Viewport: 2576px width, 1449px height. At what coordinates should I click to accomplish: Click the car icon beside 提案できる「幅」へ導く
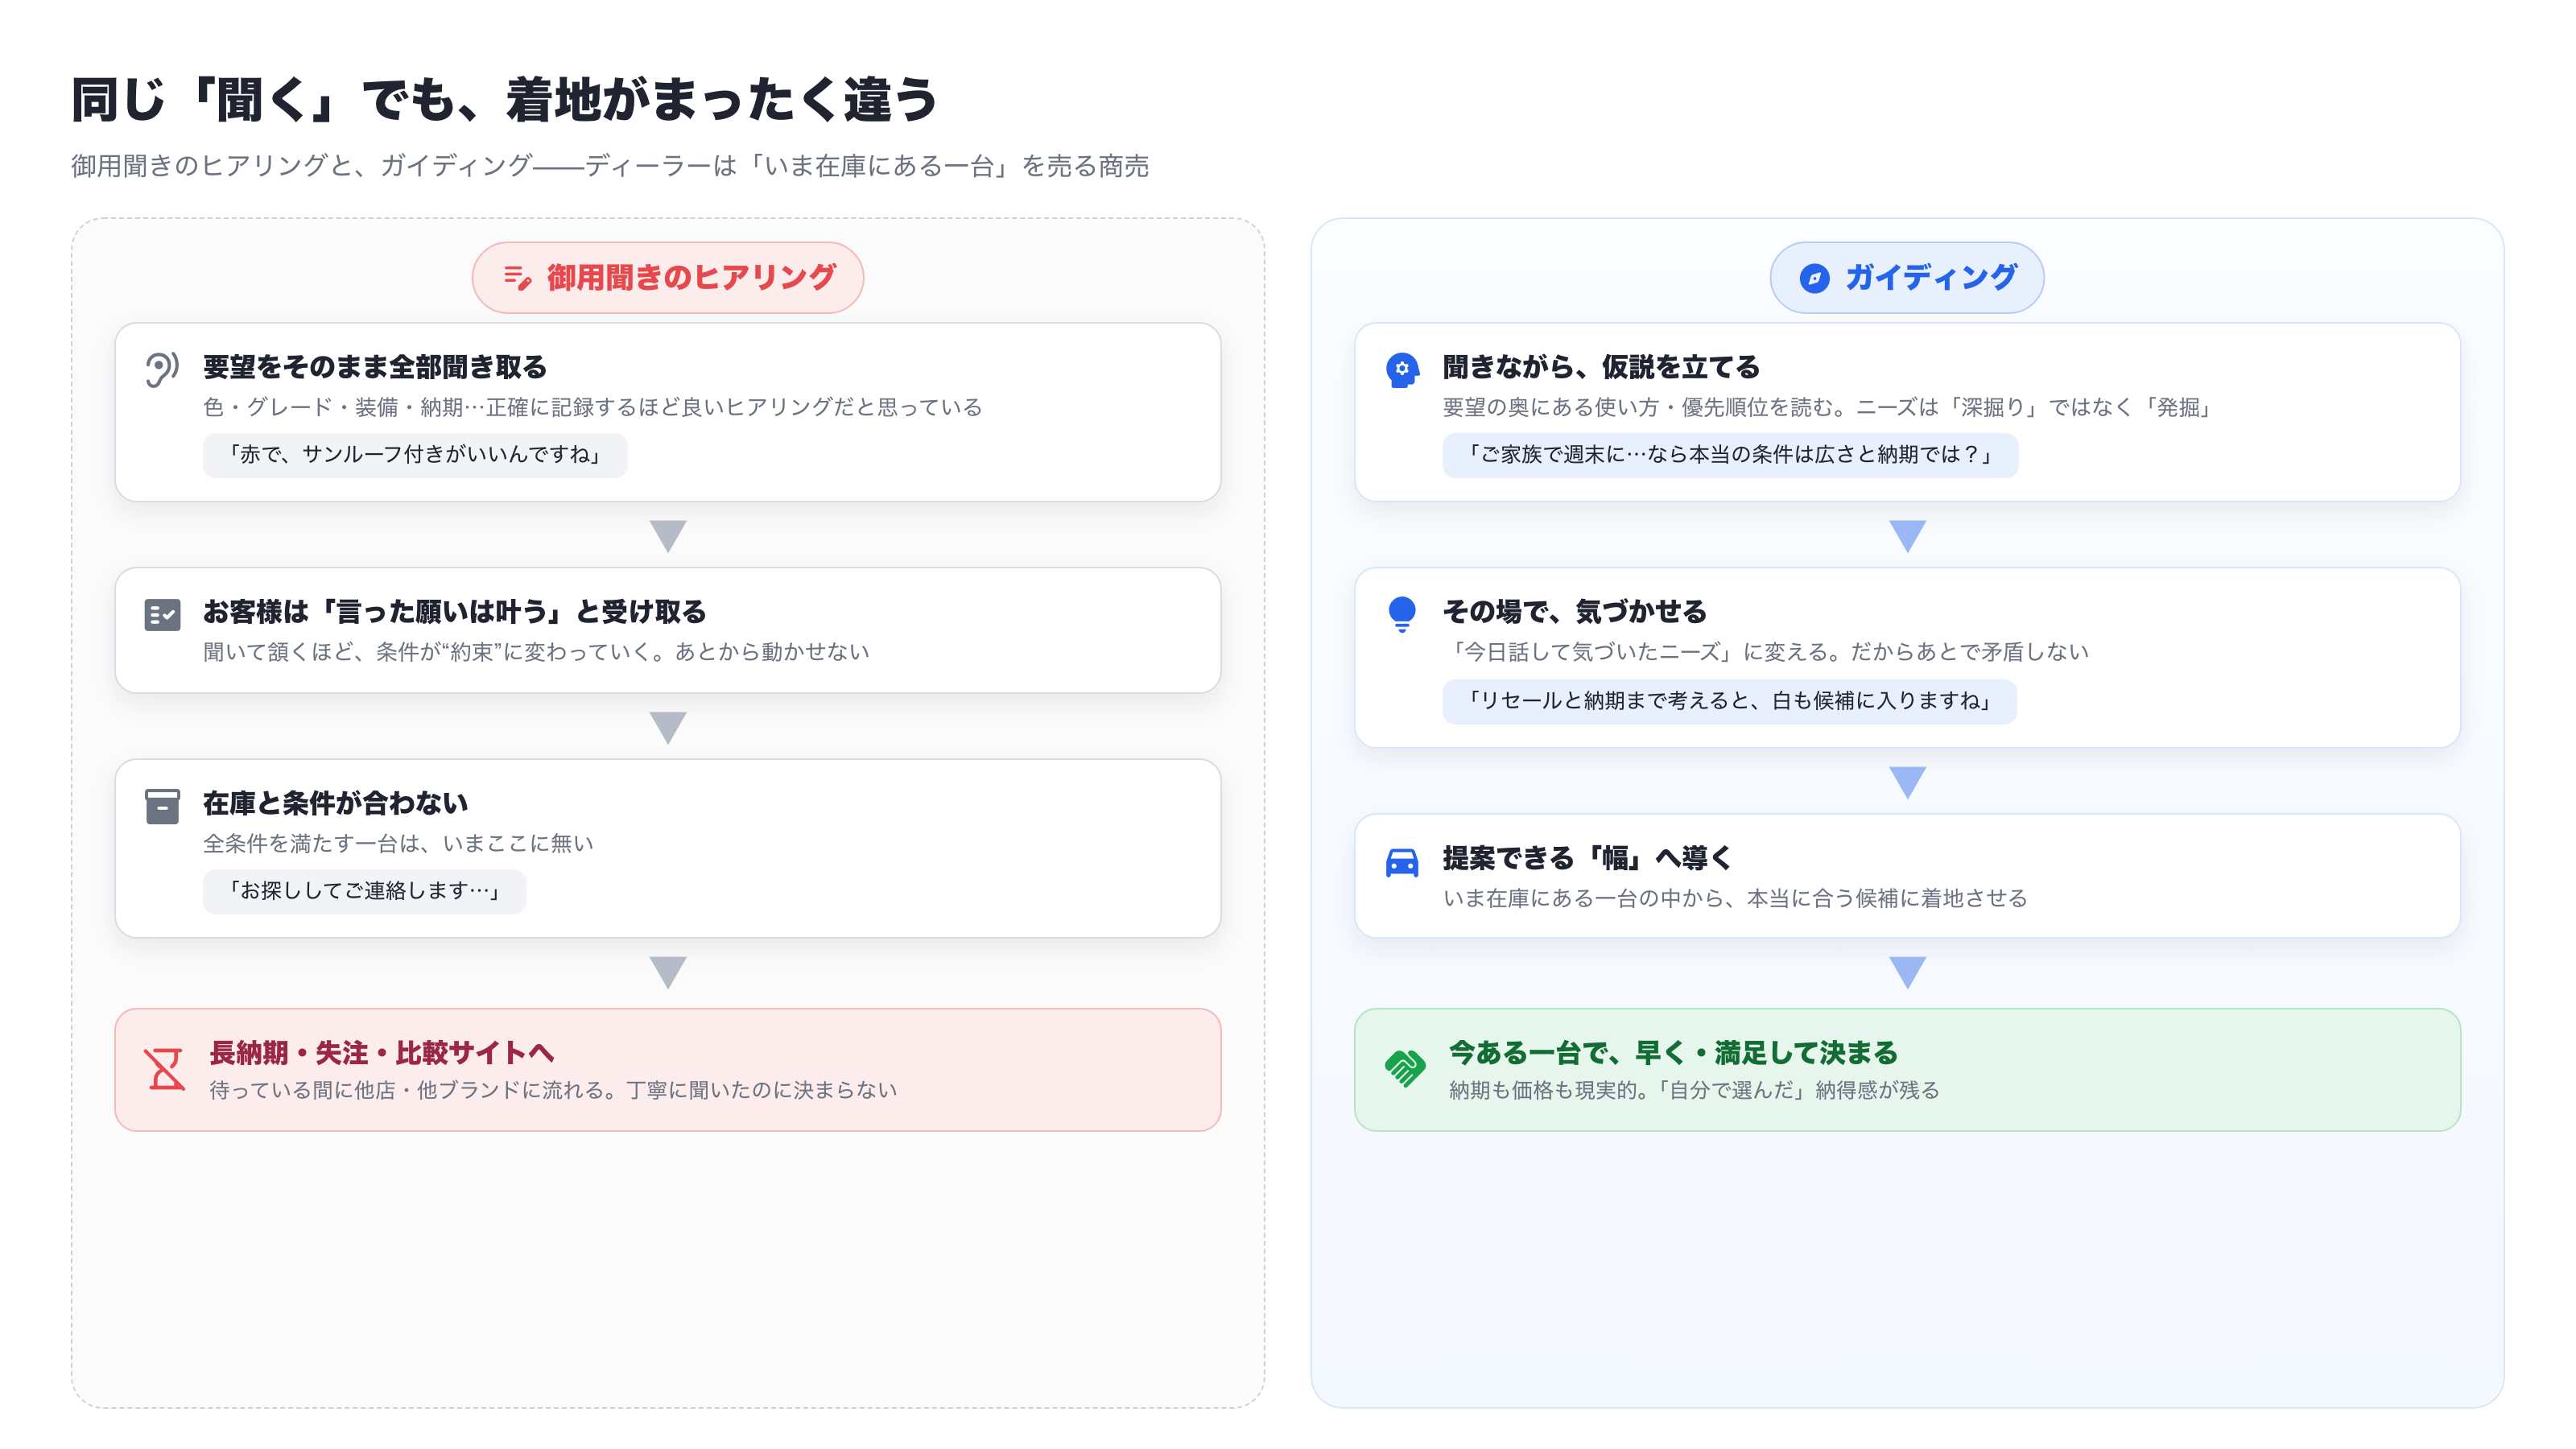pyautogui.click(x=1402, y=861)
